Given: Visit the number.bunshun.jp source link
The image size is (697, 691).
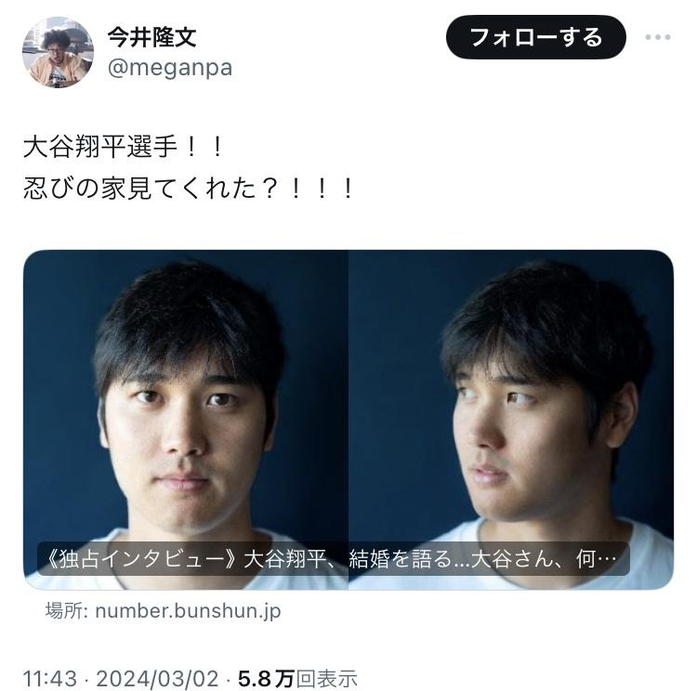Looking at the screenshot, I should click(x=188, y=611).
